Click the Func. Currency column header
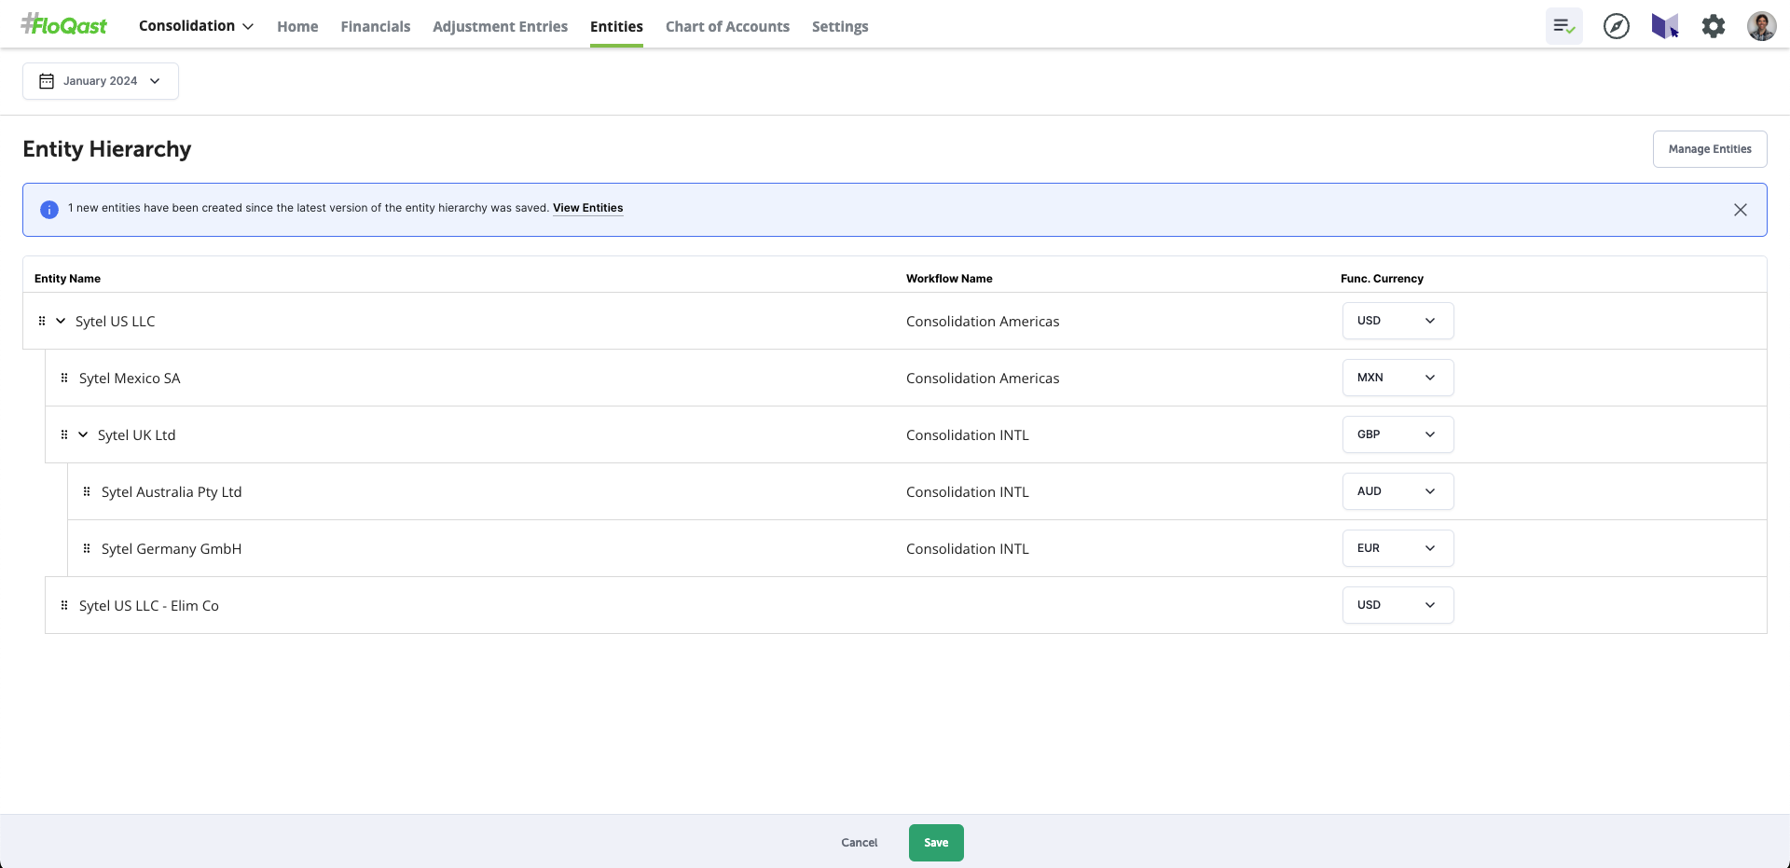Screen dimensions: 1790x868 click(1382, 279)
